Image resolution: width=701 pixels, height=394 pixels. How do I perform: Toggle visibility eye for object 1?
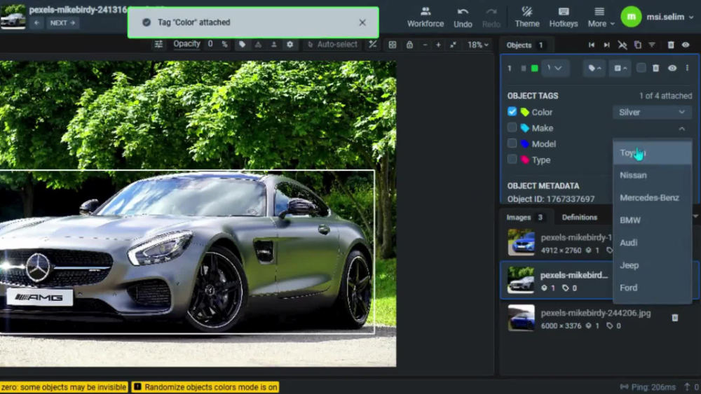pyautogui.click(x=672, y=69)
